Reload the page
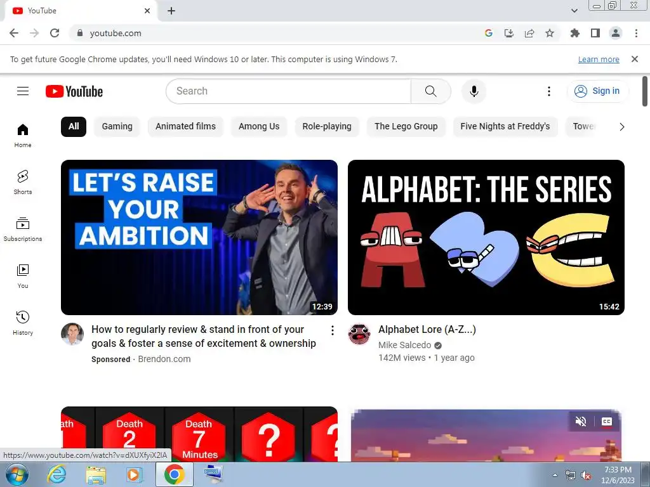The height and width of the screenshot is (487, 650). [x=55, y=33]
